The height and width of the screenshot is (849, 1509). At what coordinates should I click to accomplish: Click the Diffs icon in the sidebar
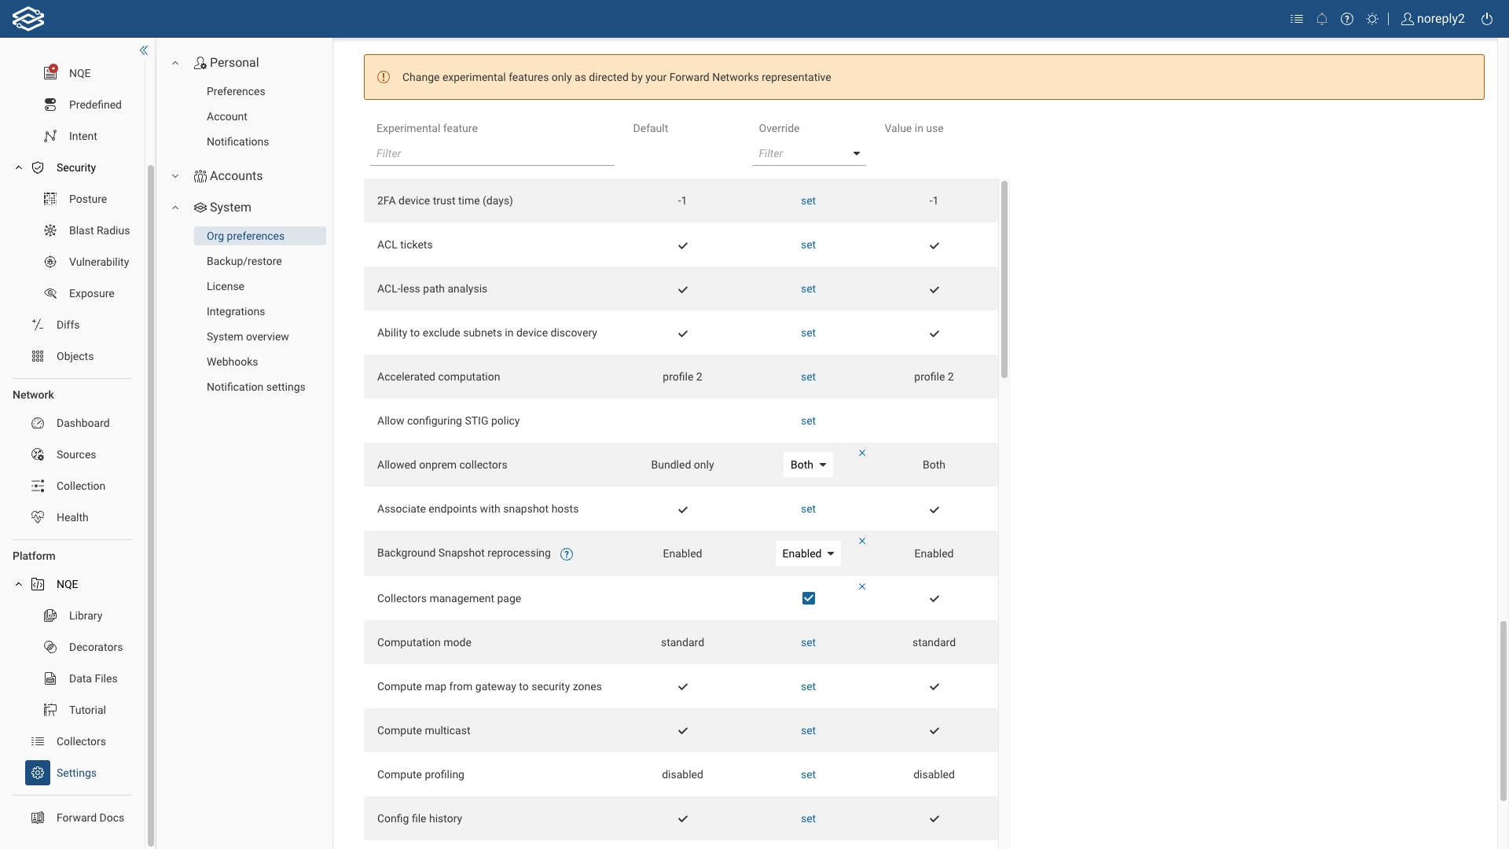pyautogui.click(x=37, y=325)
